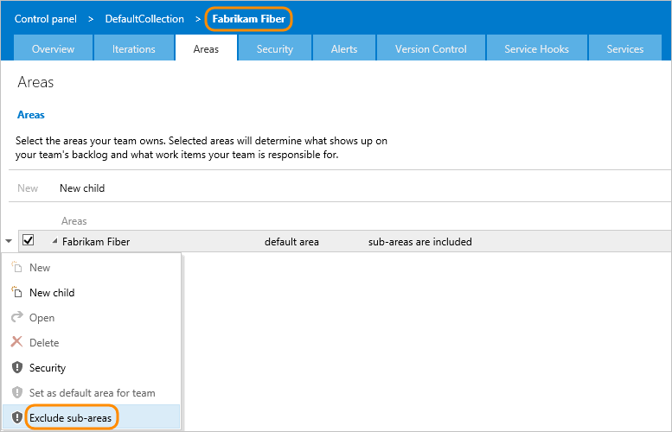Select Open in the context menu
Image resolution: width=672 pixels, height=432 pixels.
(x=91, y=318)
